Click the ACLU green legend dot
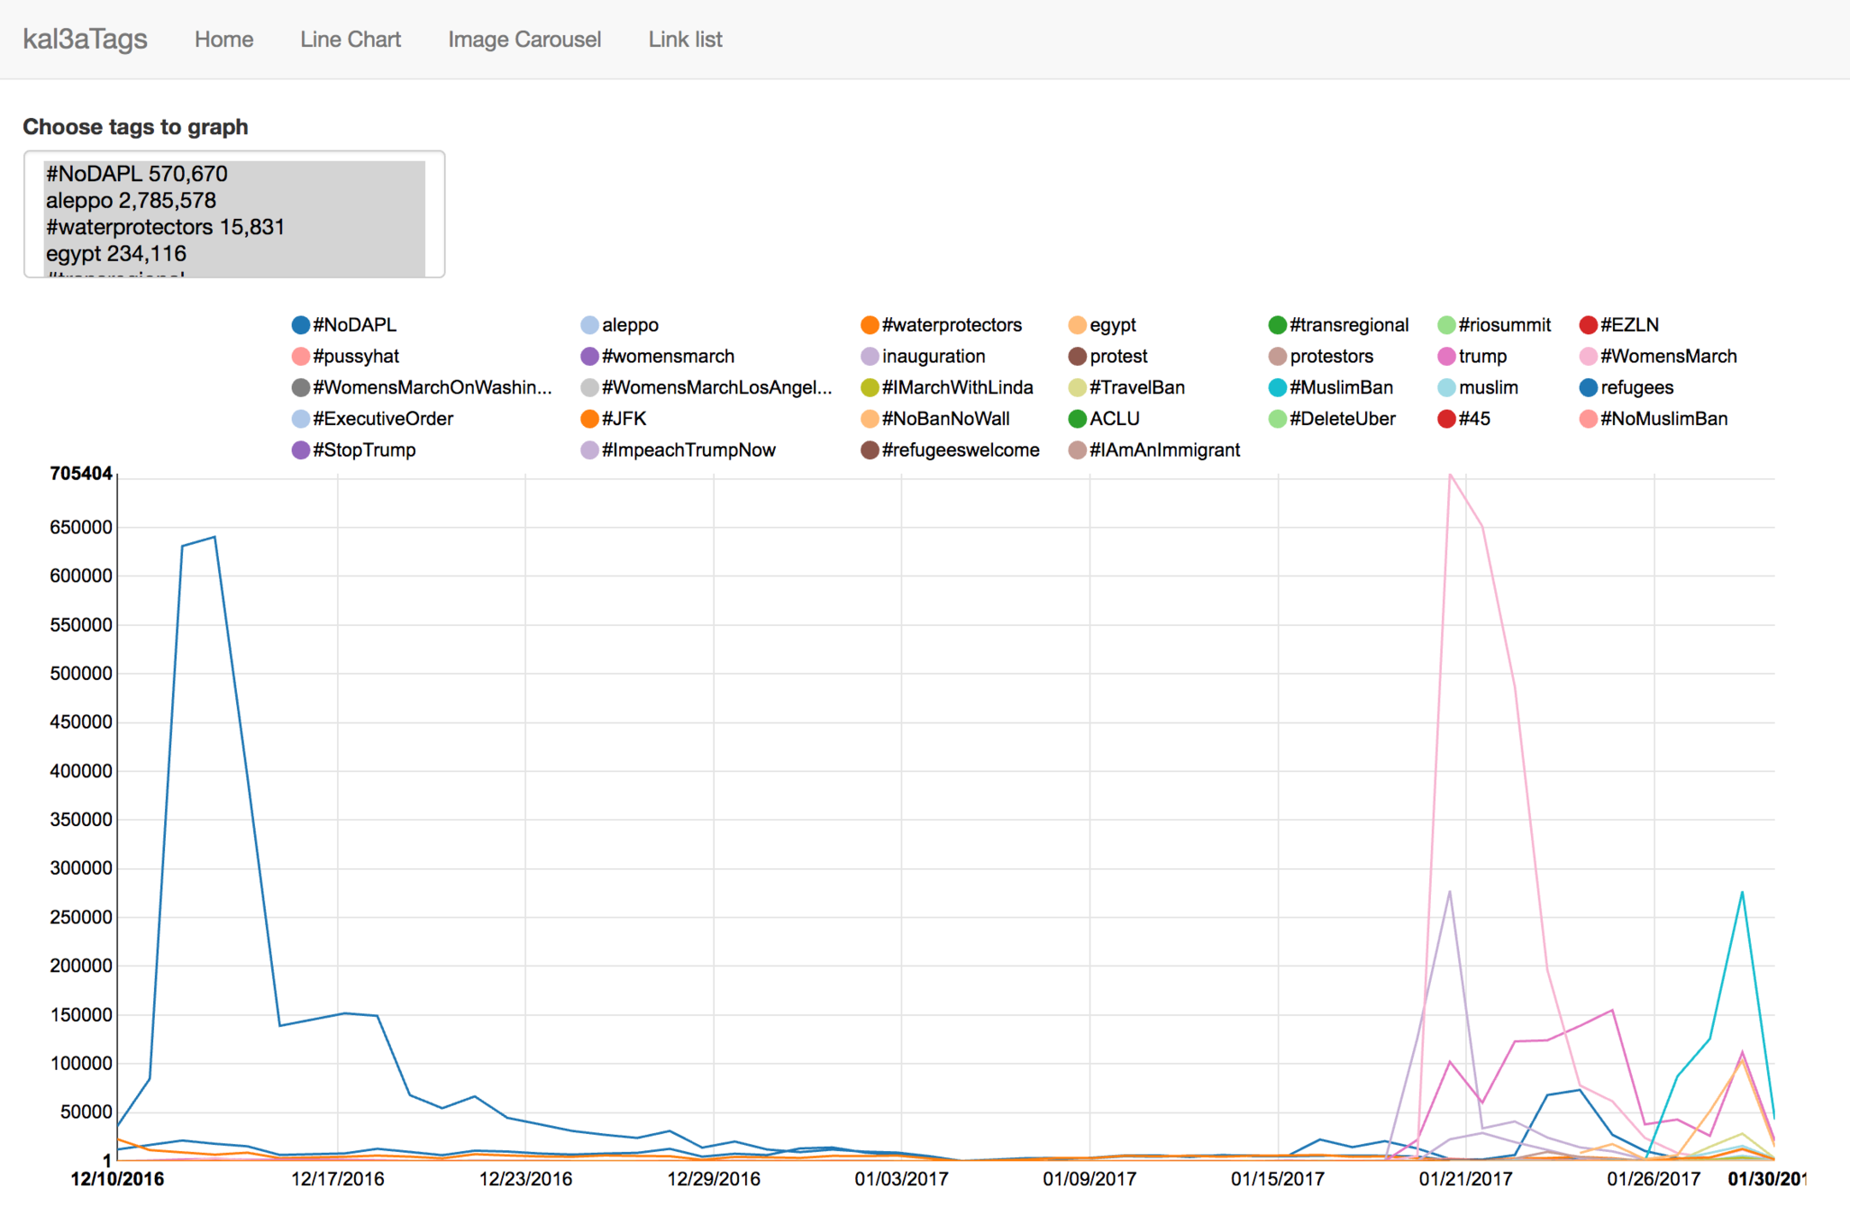The width and height of the screenshot is (1850, 1216). point(1077,419)
